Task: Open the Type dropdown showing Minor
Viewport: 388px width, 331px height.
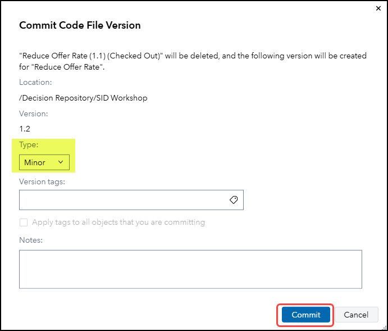Action: [x=44, y=162]
